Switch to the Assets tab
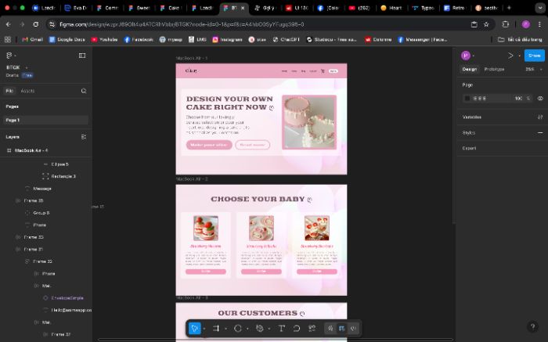Screen dimensions: 548x342 (x=27, y=91)
